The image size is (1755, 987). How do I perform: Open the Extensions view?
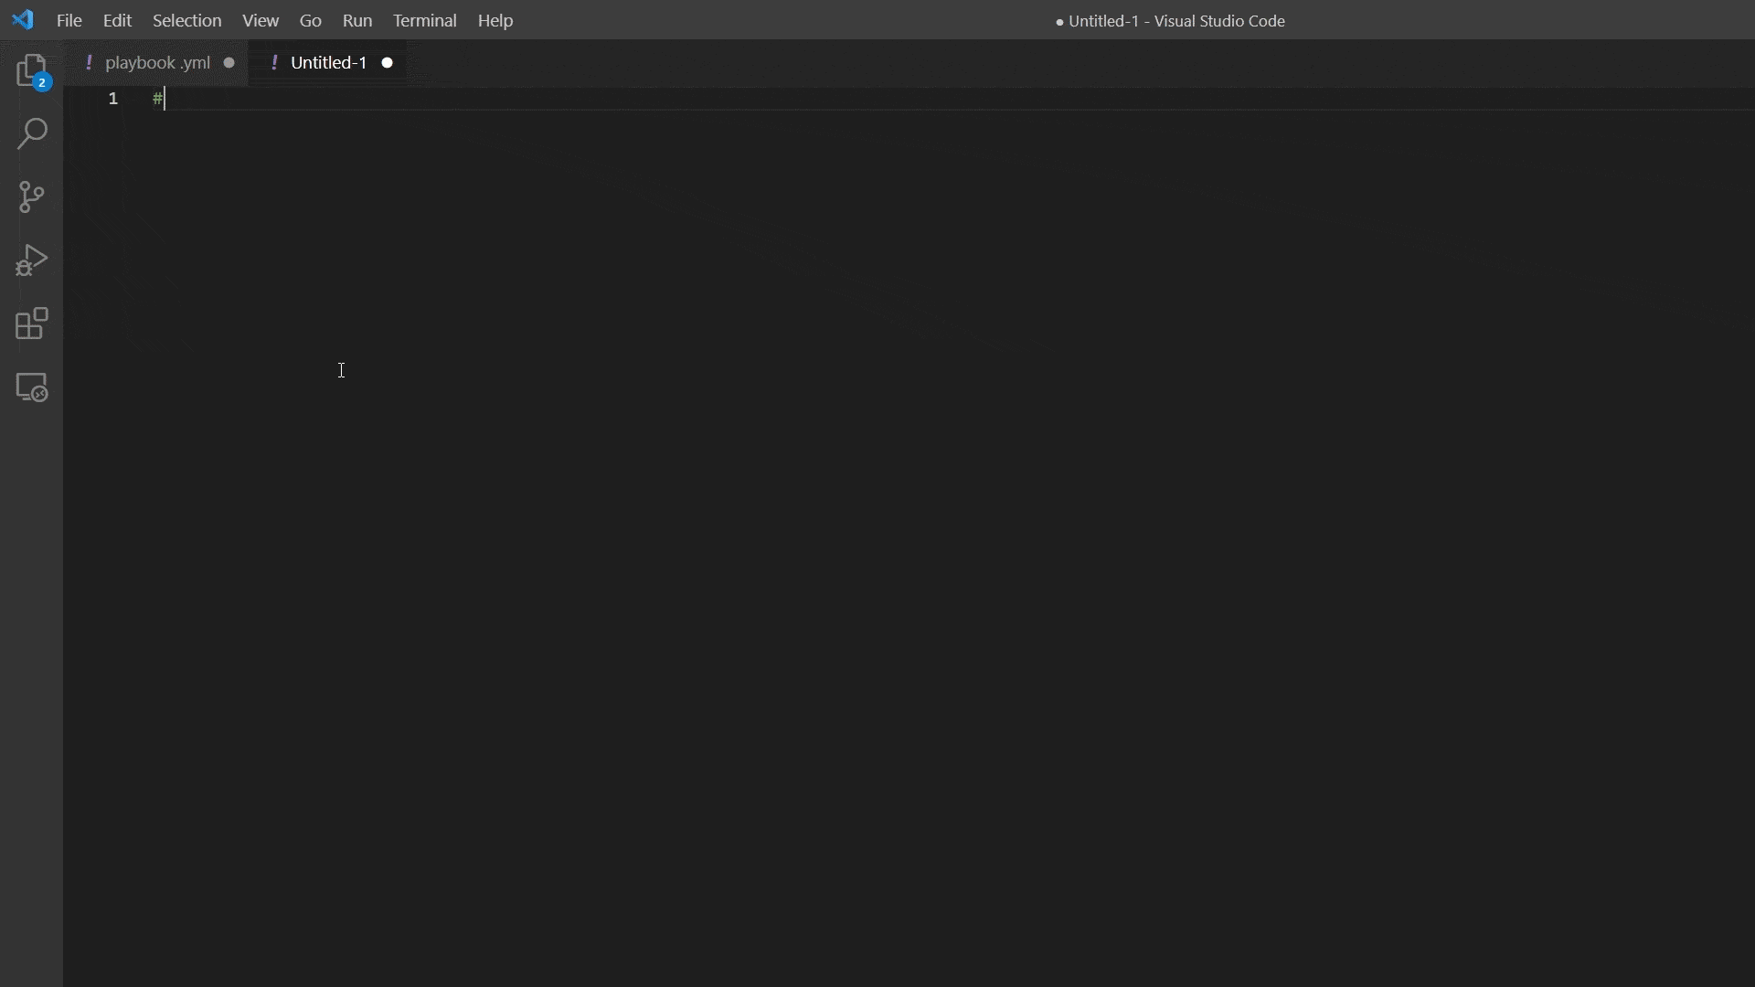click(32, 324)
